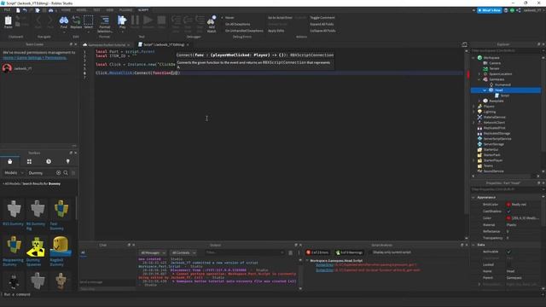Switch to the MODEL ribbon tab
The width and height of the screenshot is (546, 307).
coord(82,10)
